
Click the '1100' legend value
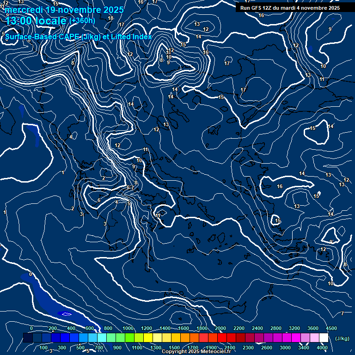tap(137, 348)
